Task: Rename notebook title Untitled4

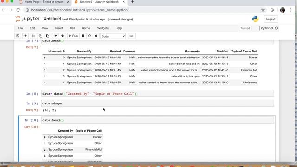Action: click(52, 19)
